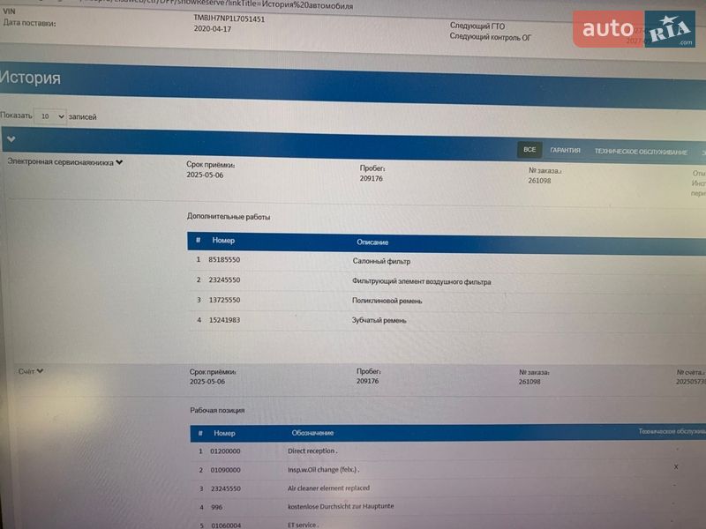This screenshot has height=529, width=706.
Task: Click the x mark in the oil change row
Action: point(676,466)
